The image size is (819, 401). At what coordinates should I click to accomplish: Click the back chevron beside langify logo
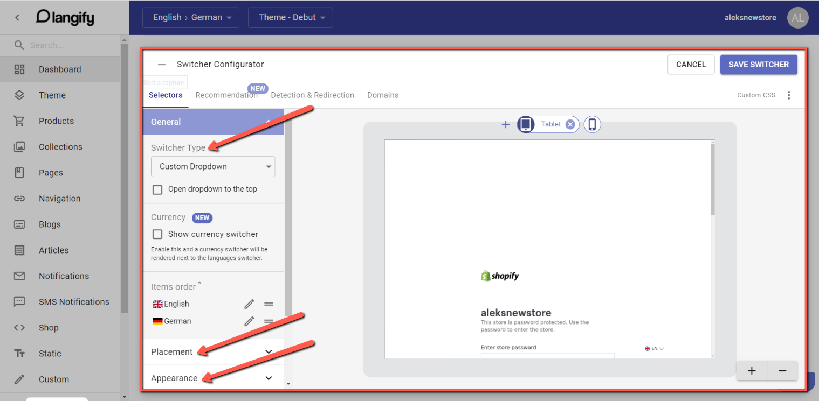[x=17, y=18]
